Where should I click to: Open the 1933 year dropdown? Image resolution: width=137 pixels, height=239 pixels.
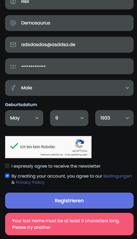(x=114, y=118)
